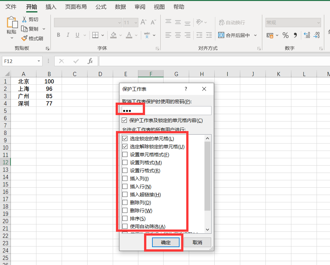Switch to the 插入 tab
The height and width of the screenshot is (265, 330).
tap(51, 7)
